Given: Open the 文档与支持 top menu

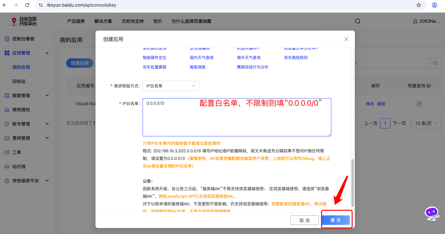Looking at the screenshot, I should pos(133,21).
